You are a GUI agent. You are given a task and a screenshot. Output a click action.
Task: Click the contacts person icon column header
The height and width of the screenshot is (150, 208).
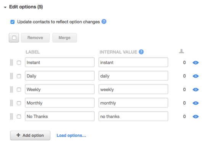[181, 51]
